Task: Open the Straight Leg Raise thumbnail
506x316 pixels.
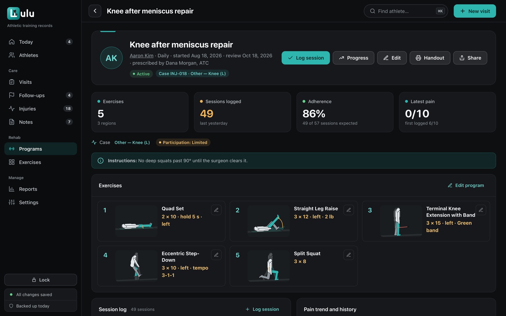Action: click(x=268, y=221)
